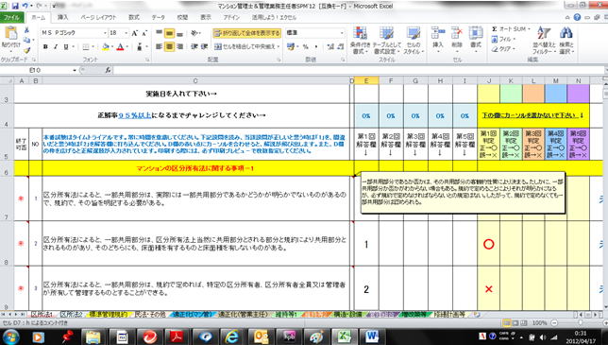Image resolution: width=608 pixels, height=345 pixels.
Task: Click the Insert function fx icon
Action: (x=108, y=70)
